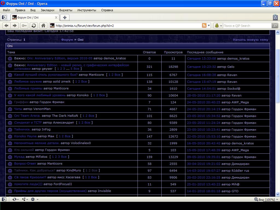Go to the Home page button
Screen dimensions: 280x210
click(43, 25)
